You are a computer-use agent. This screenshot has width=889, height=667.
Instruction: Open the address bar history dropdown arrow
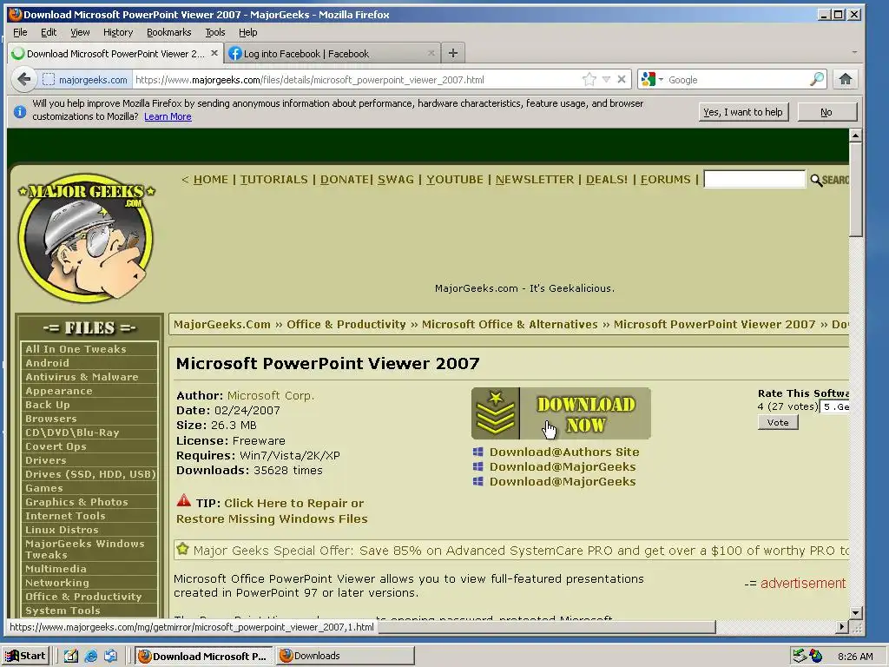click(606, 79)
